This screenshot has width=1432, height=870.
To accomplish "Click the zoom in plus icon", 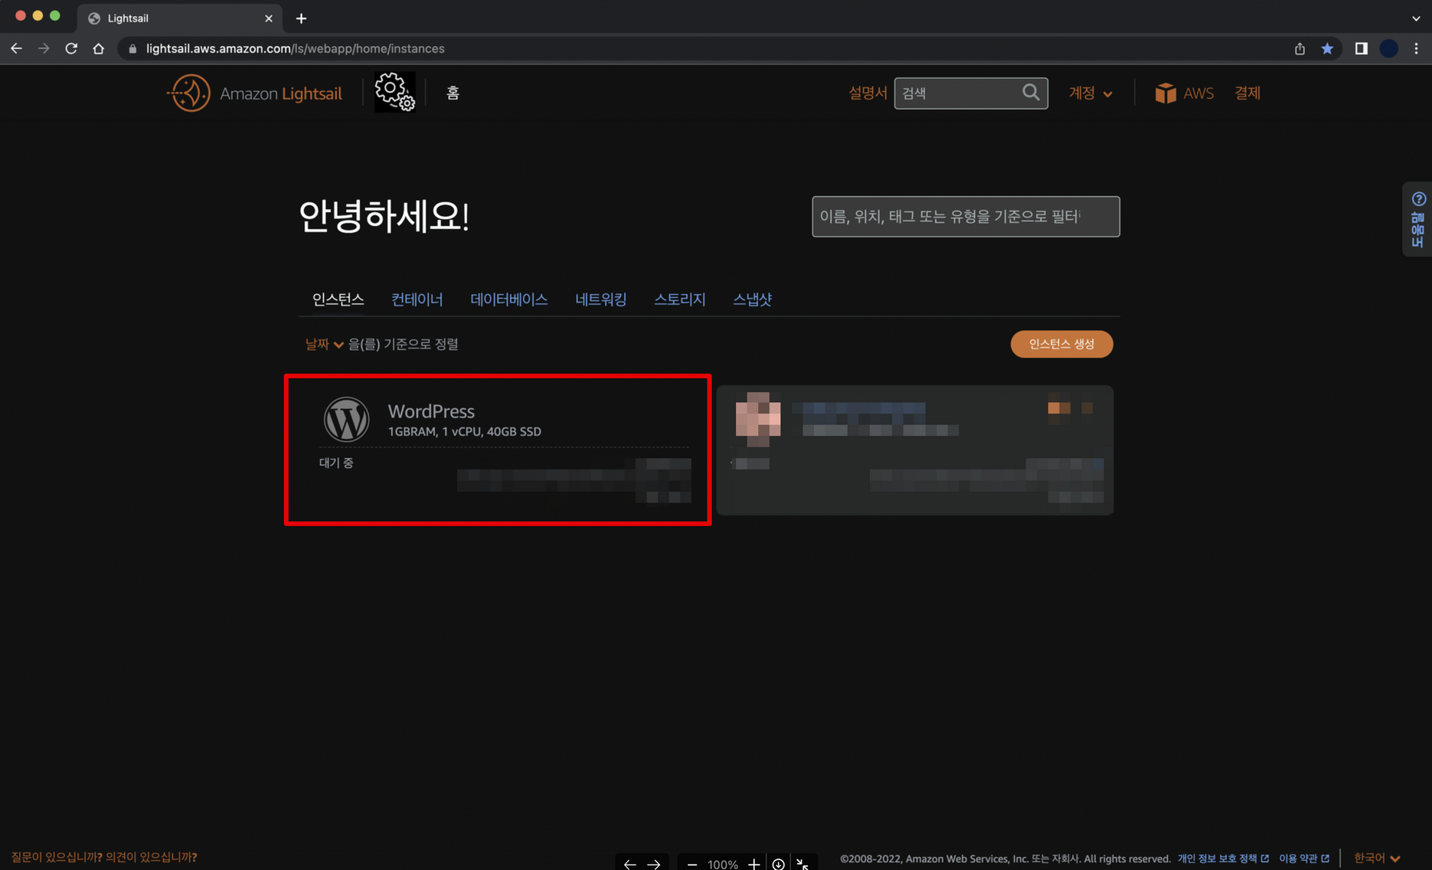I will [x=754, y=864].
